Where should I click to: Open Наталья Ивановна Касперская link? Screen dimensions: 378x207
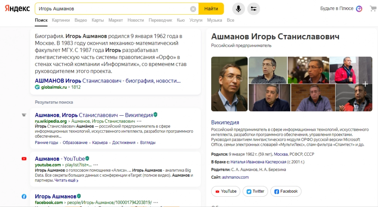258,162
